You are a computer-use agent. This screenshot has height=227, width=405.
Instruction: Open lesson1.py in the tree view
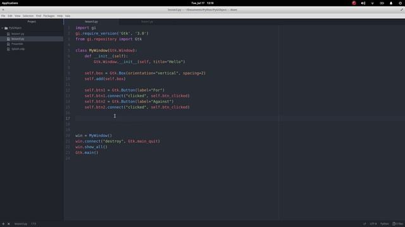[18, 34]
